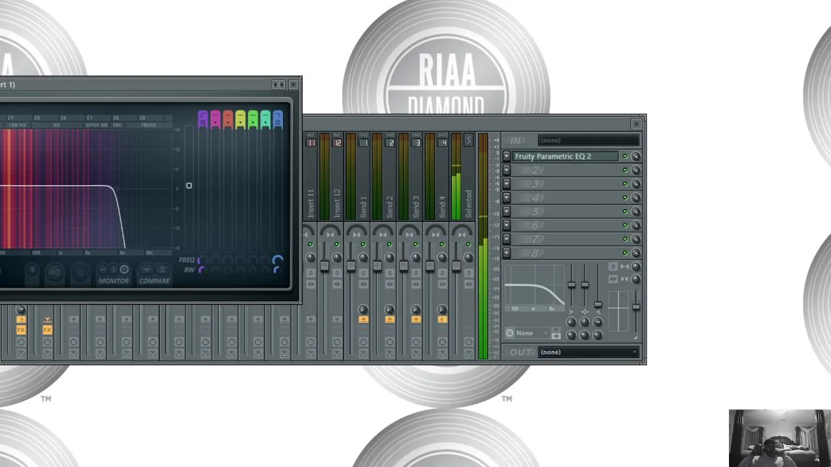The image size is (831, 467).
Task: Click the Send 2 send level knob
Action: click(x=390, y=310)
